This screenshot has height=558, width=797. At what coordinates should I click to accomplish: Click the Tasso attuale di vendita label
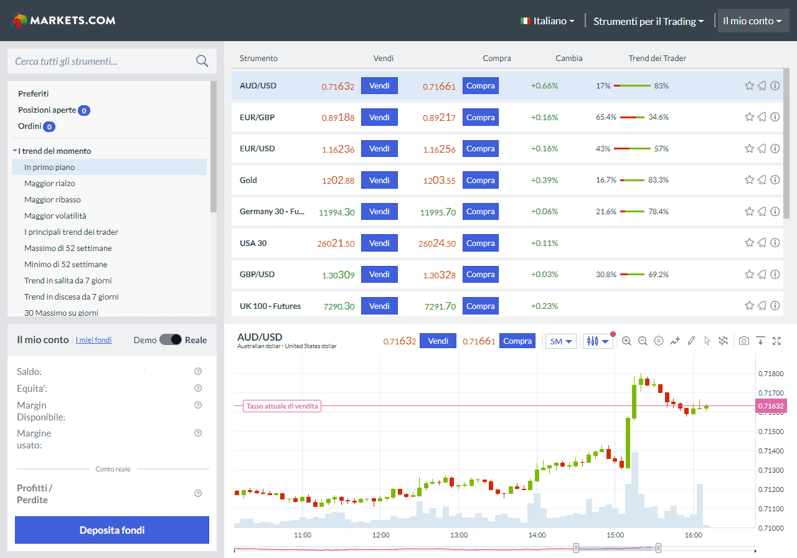282,406
